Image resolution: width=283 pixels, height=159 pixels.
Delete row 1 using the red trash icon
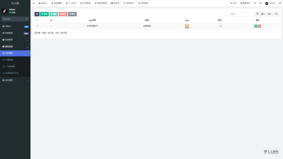[259, 26]
